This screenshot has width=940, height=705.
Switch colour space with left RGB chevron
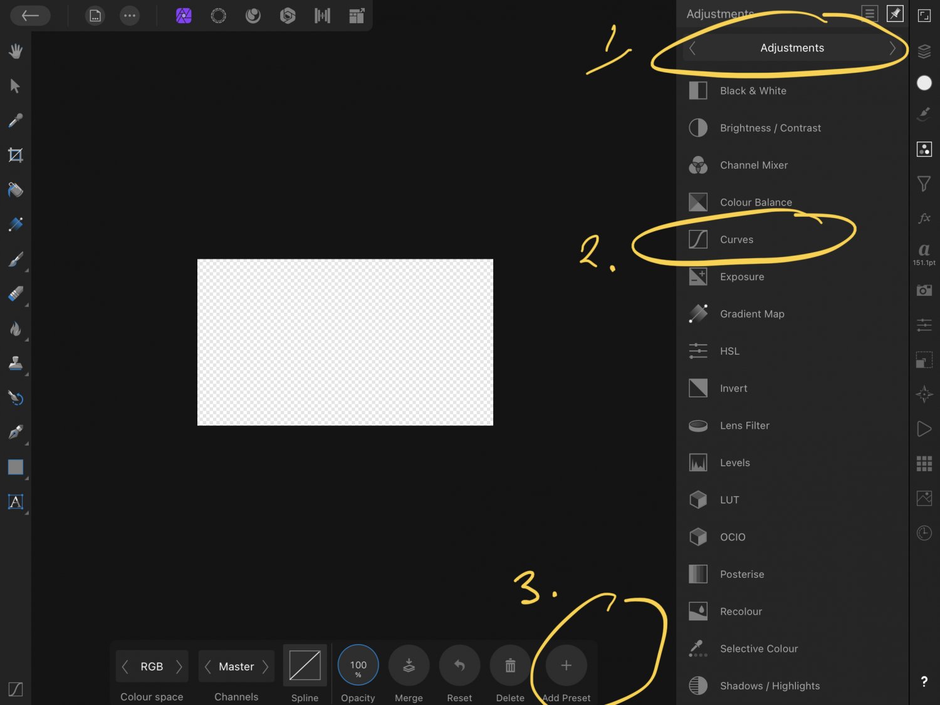tap(125, 667)
